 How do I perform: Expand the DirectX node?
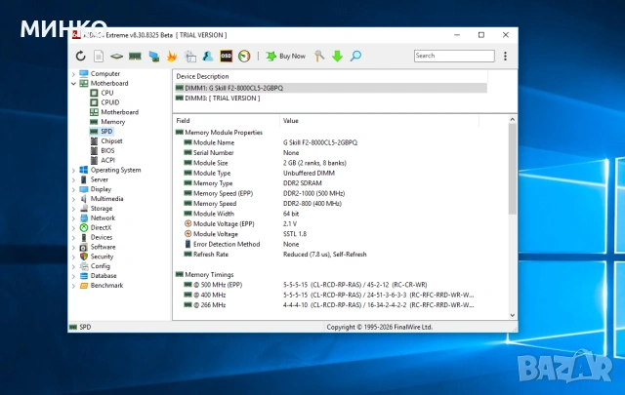[73, 228]
